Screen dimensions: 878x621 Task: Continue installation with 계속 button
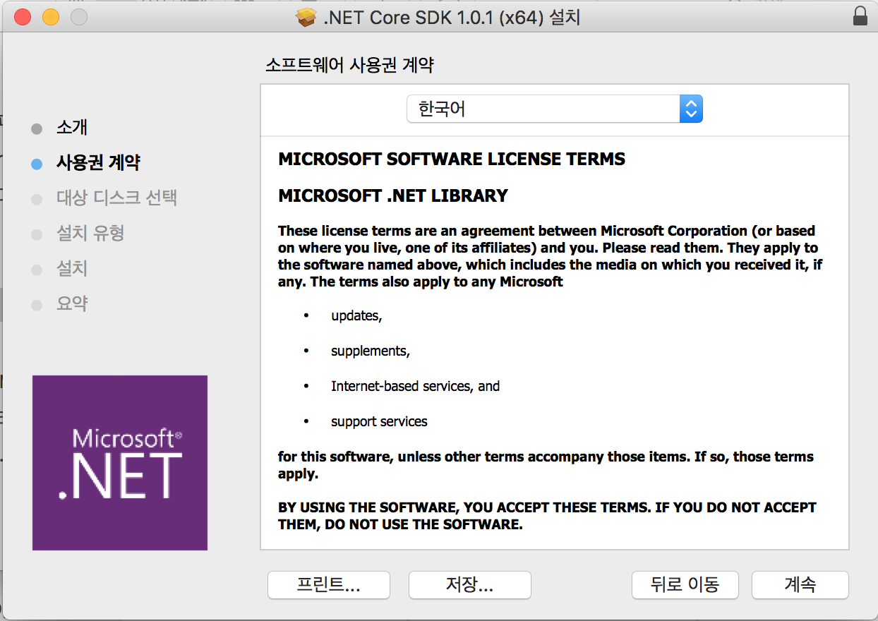(800, 585)
